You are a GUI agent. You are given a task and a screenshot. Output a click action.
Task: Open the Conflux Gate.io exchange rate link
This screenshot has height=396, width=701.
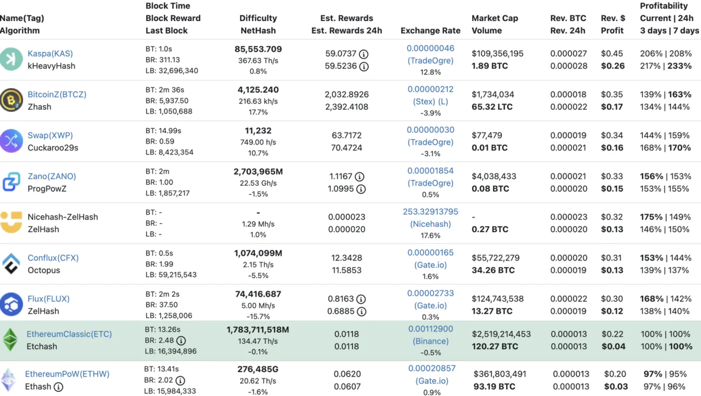(430, 259)
